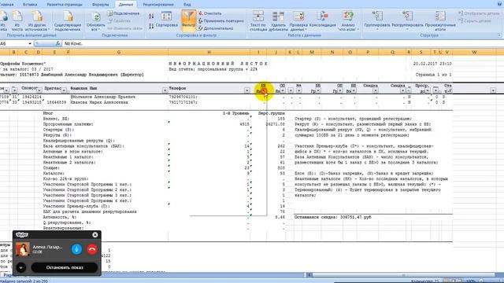Click 'Отобразить детали' in Структура group
The height and width of the screenshot is (283, 504).
coord(479,13)
